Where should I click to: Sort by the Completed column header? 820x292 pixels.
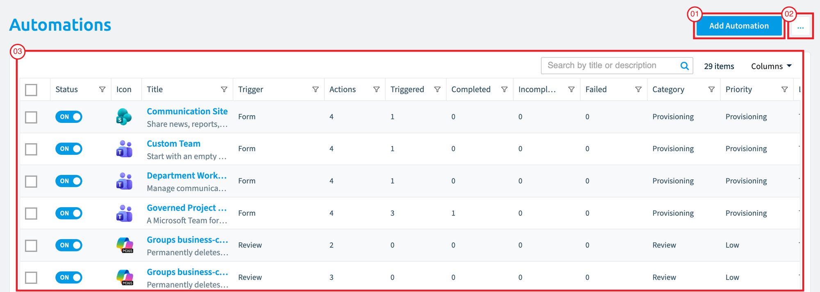(x=471, y=89)
